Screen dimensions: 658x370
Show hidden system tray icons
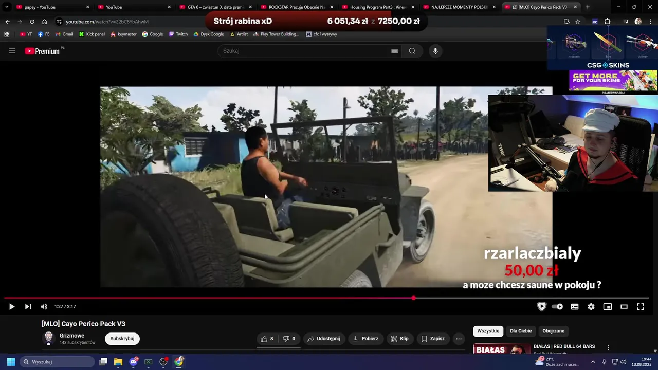click(x=593, y=362)
